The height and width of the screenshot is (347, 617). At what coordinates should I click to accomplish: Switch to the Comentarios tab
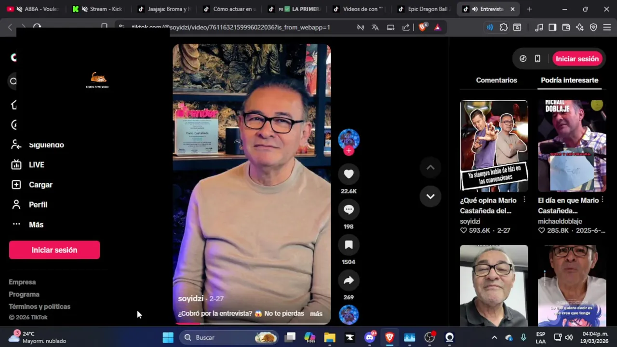[496, 80]
